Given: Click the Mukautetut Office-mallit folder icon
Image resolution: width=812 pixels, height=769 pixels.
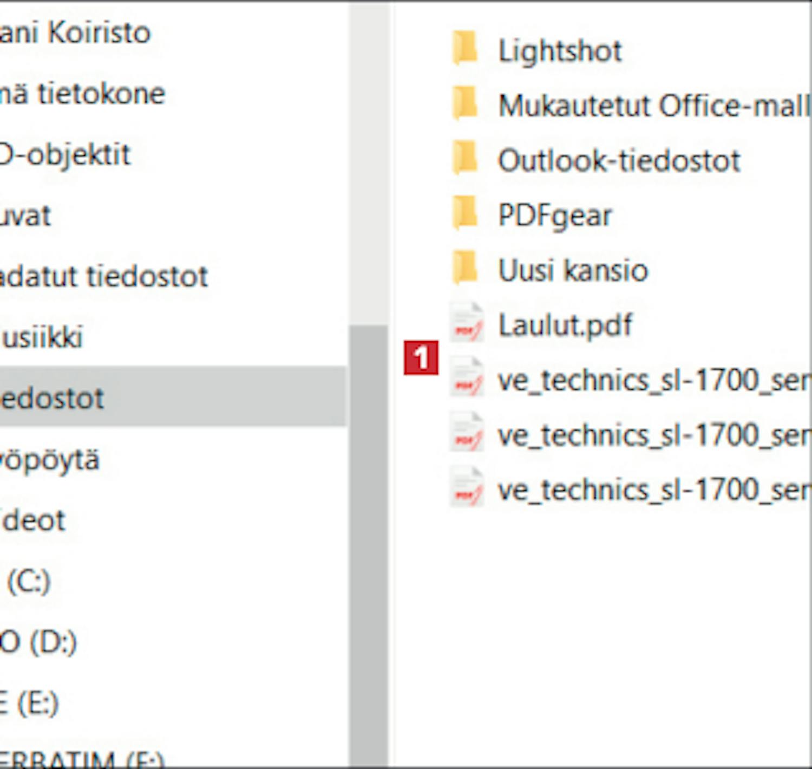Looking at the screenshot, I should 464,103.
